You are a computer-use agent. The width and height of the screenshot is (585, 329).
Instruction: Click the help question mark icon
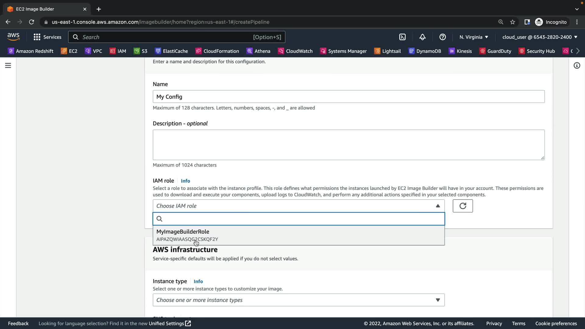[x=442, y=37]
